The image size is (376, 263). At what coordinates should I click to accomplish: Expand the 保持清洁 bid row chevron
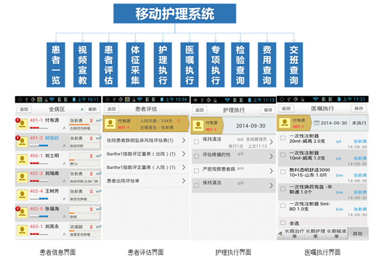pyautogui.click(x=271, y=142)
